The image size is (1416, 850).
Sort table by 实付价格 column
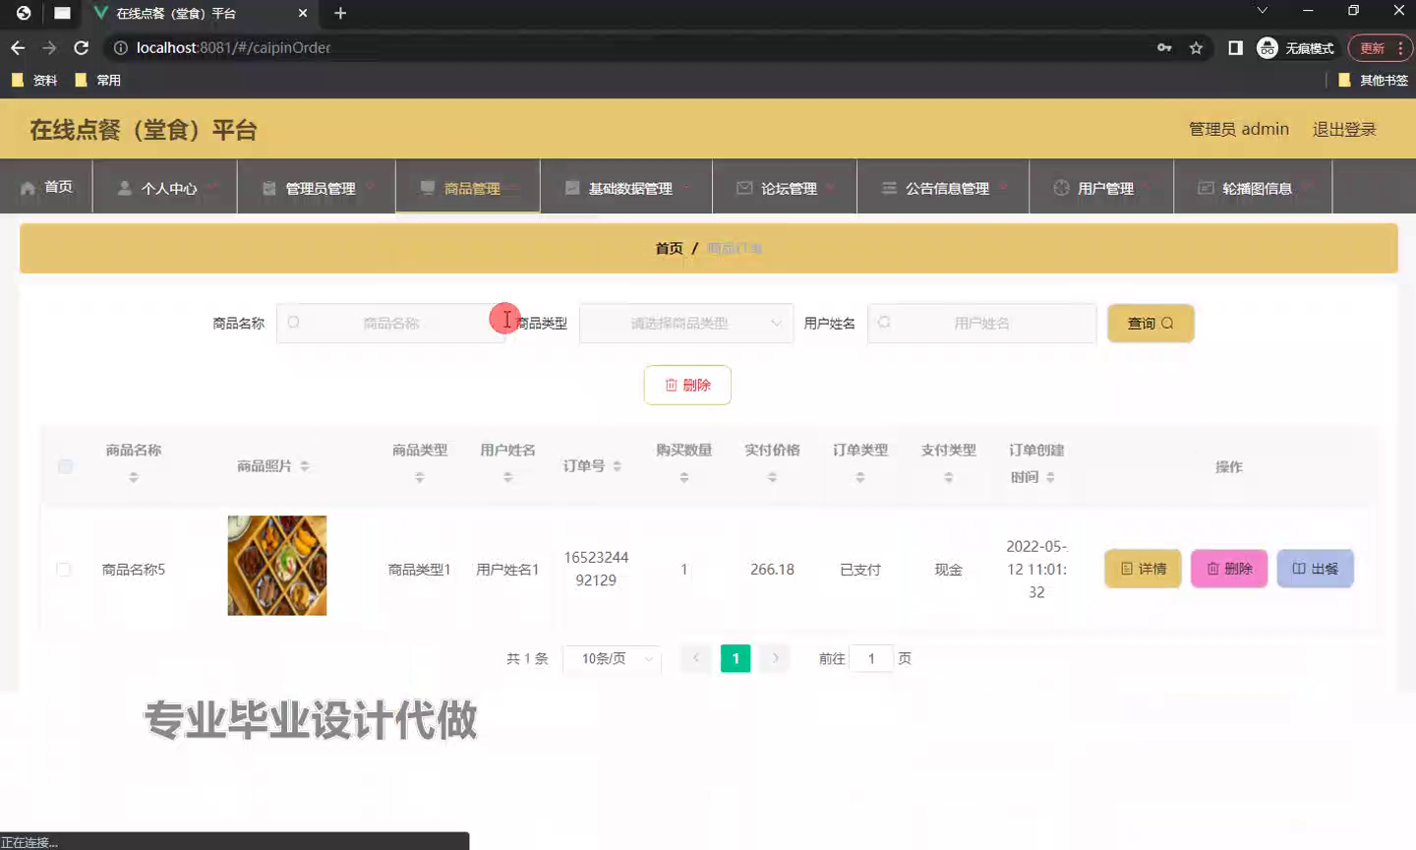(x=772, y=477)
